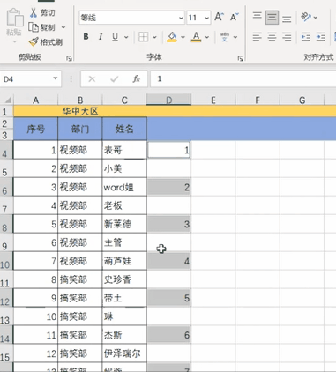The height and width of the screenshot is (372, 336).
Task: Select column E header
Action: click(213, 100)
